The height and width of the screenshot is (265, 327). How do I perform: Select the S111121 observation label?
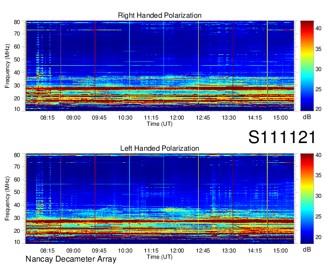pyautogui.click(x=282, y=137)
